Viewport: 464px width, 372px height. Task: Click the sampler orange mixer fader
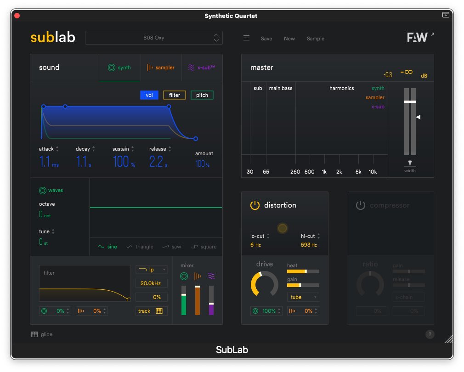(x=198, y=300)
